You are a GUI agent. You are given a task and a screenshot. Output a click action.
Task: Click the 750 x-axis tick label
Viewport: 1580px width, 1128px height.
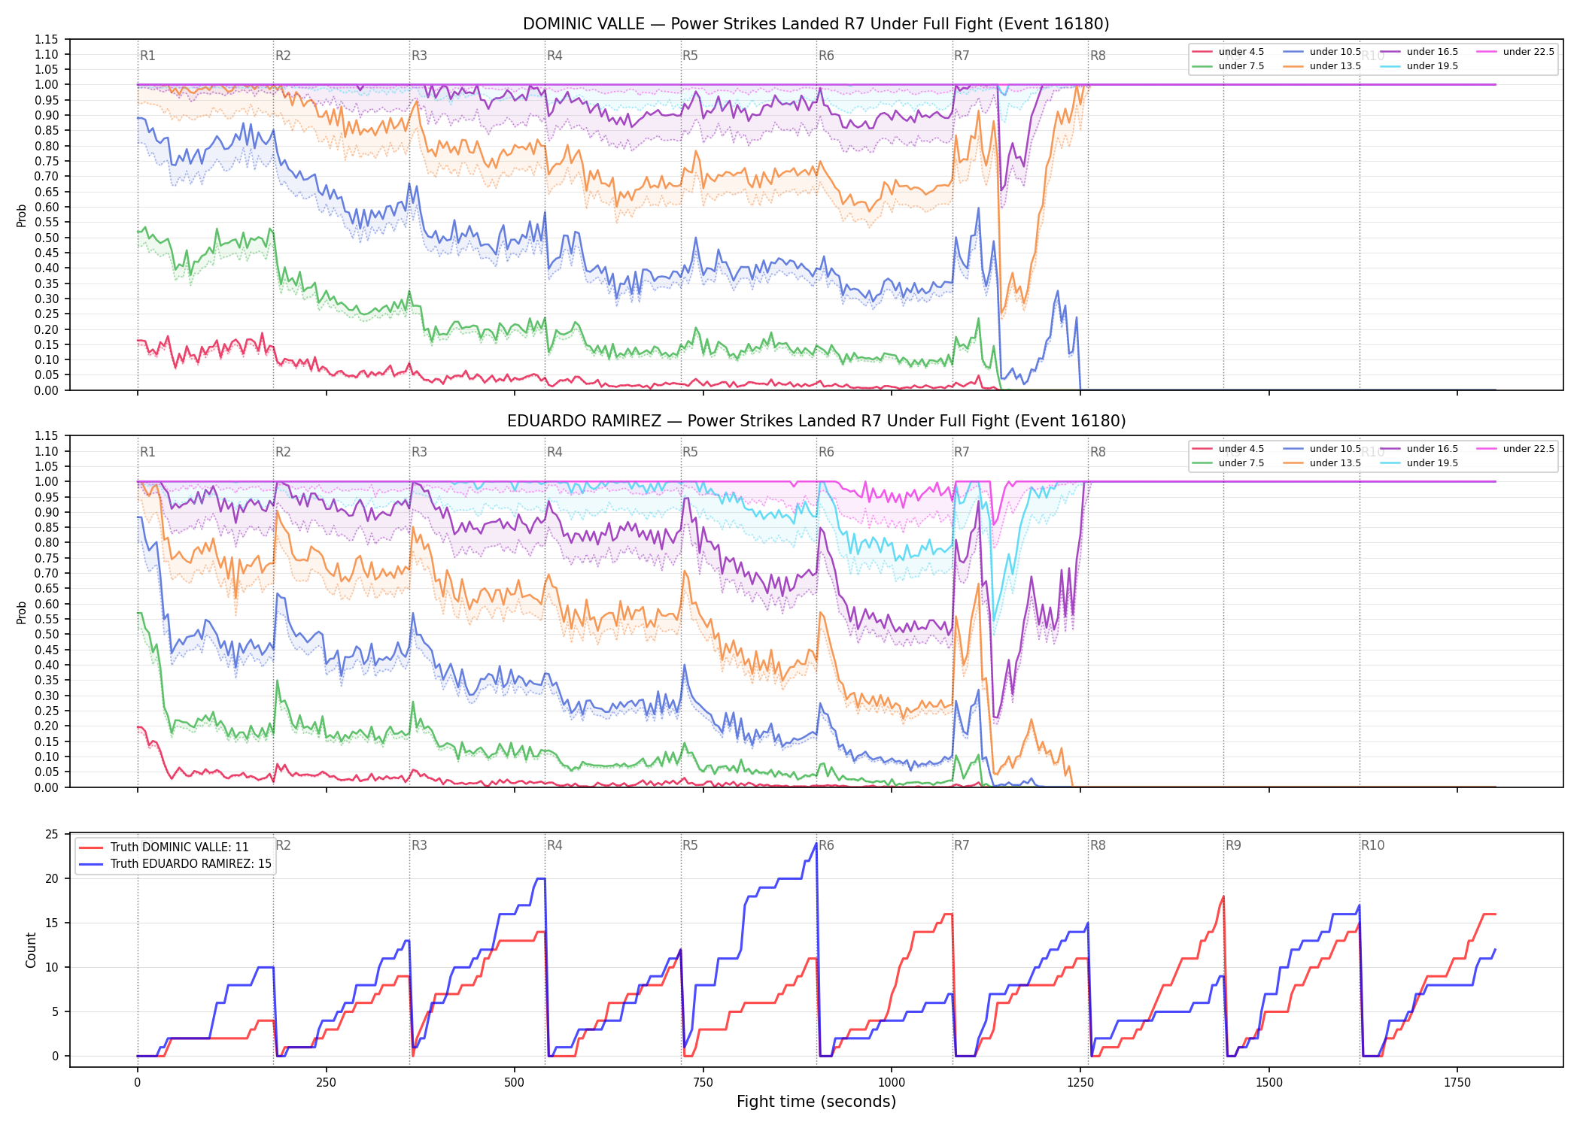click(x=703, y=1083)
